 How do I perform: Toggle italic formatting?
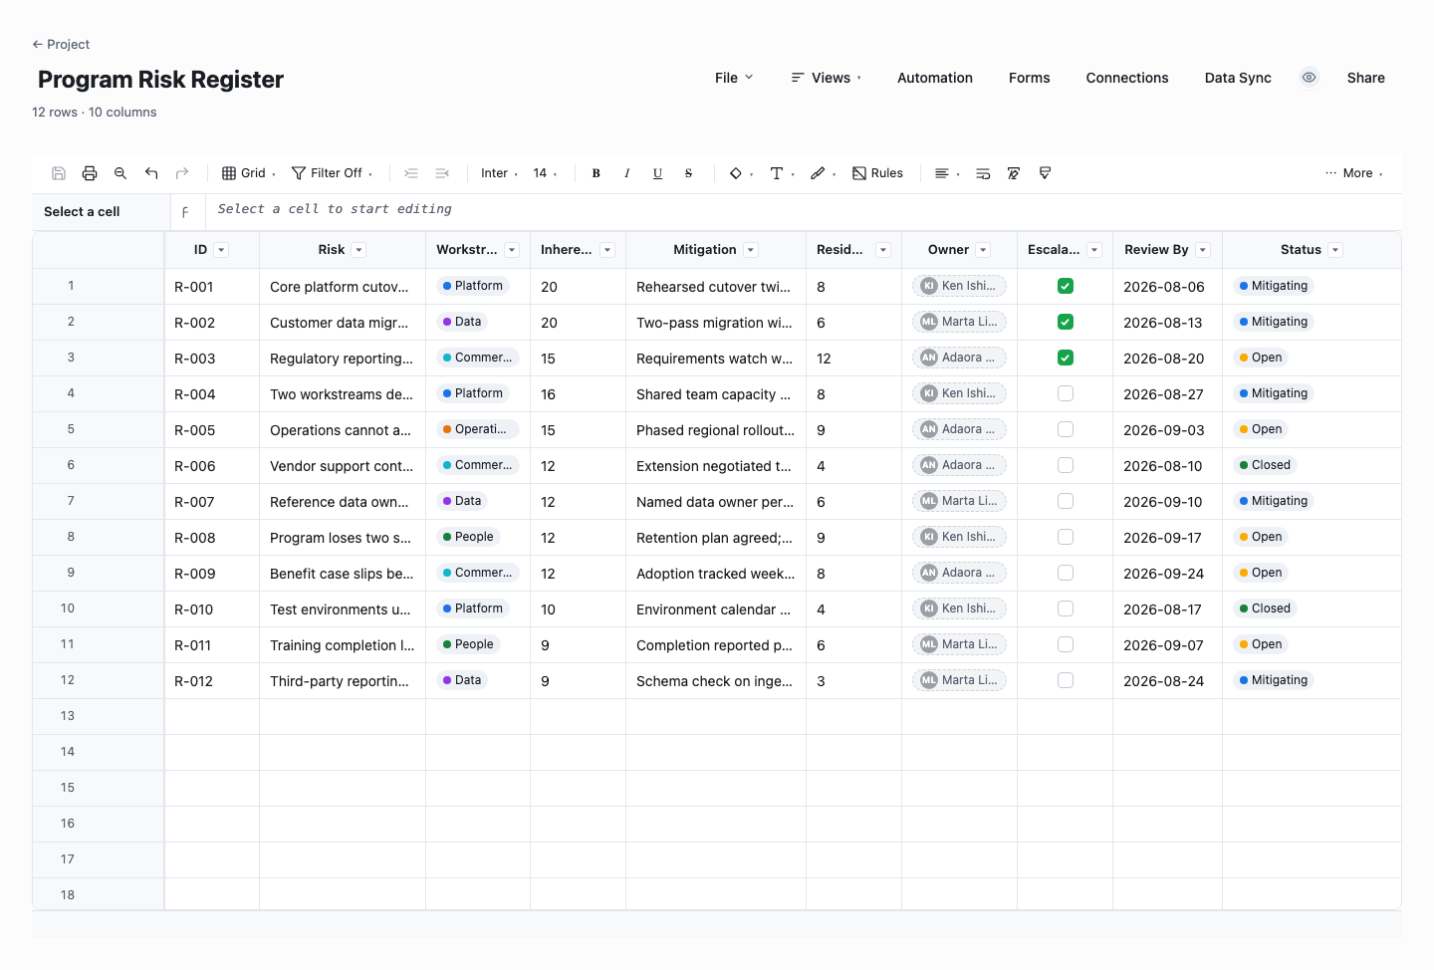627,173
